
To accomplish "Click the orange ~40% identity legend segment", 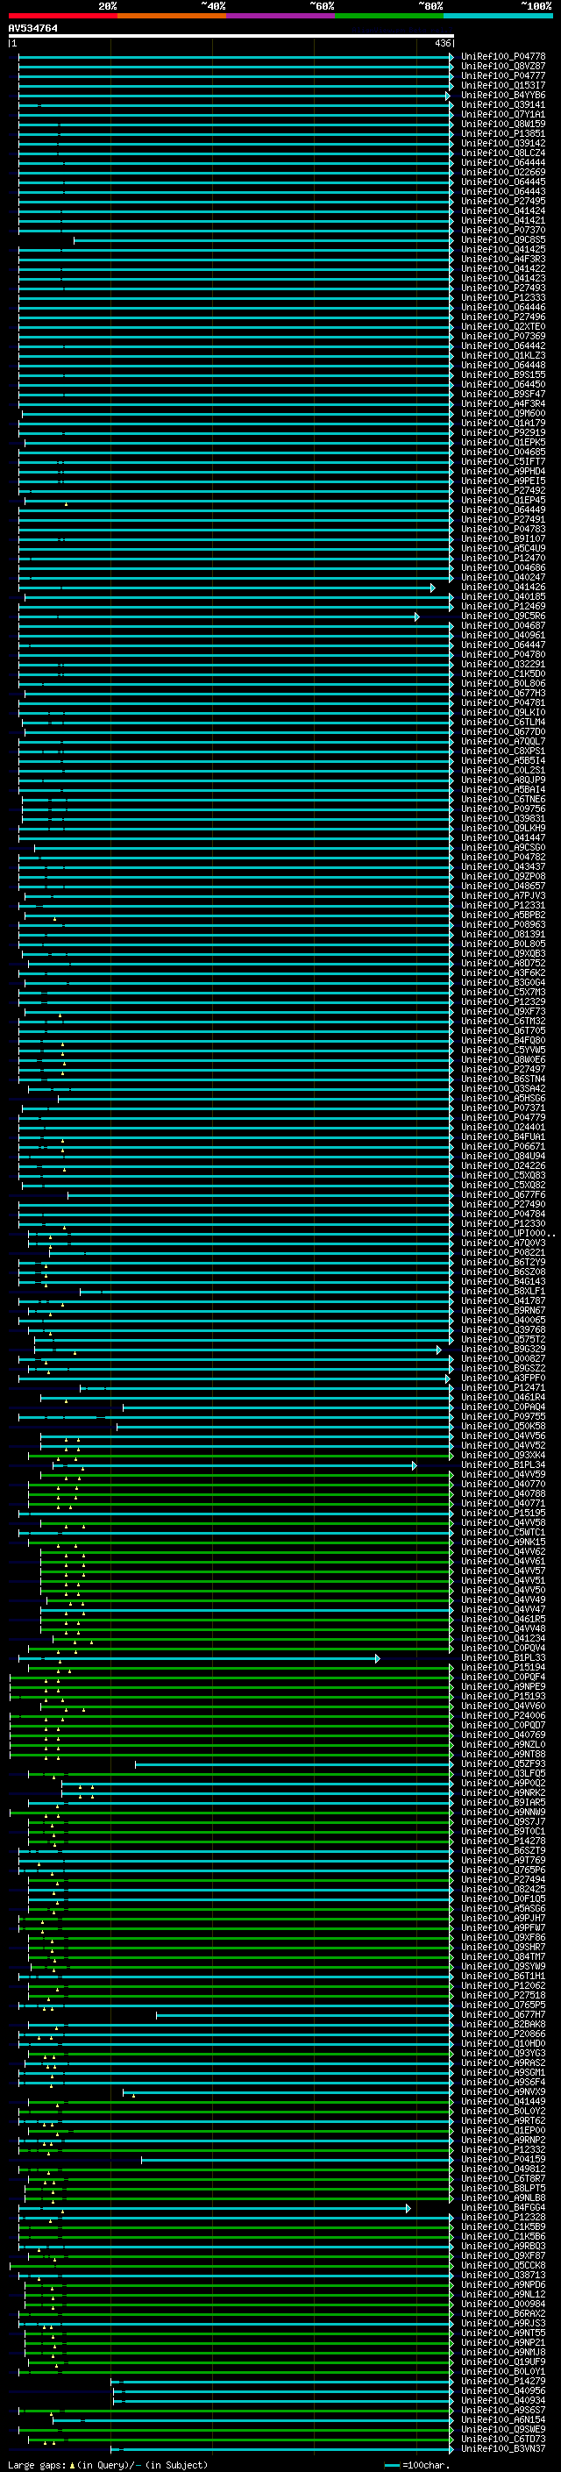I will 172,16.
